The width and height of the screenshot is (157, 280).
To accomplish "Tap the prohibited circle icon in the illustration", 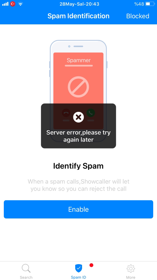I will click(78, 87).
